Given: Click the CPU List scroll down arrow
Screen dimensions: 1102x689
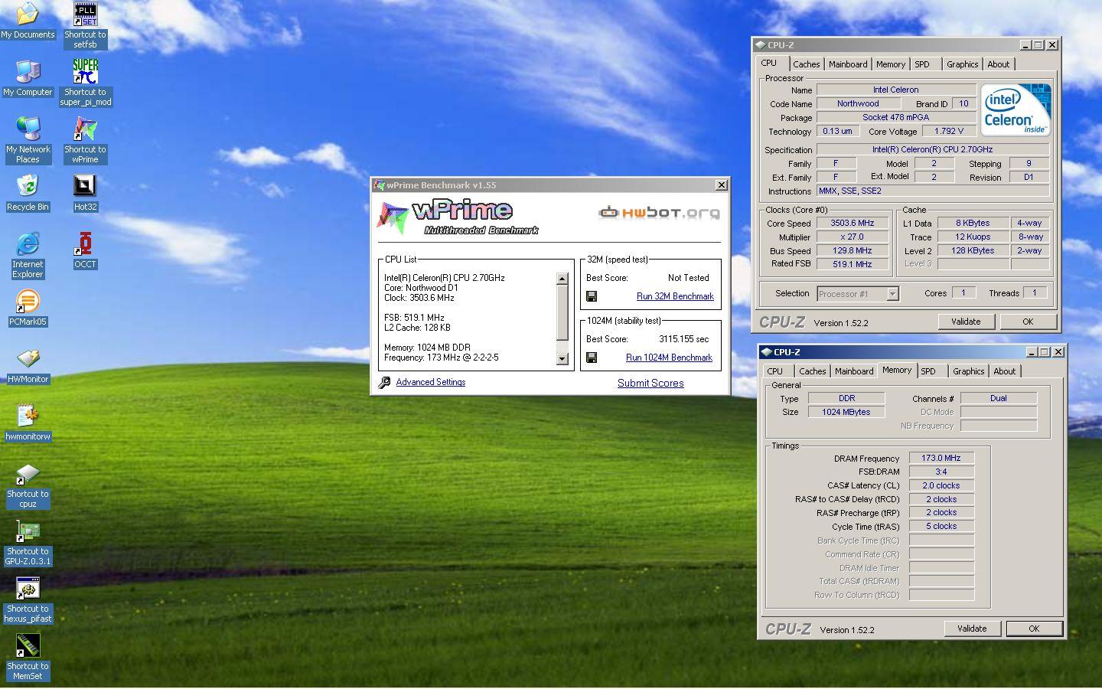Looking at the screenshot, I should (562, 358).
